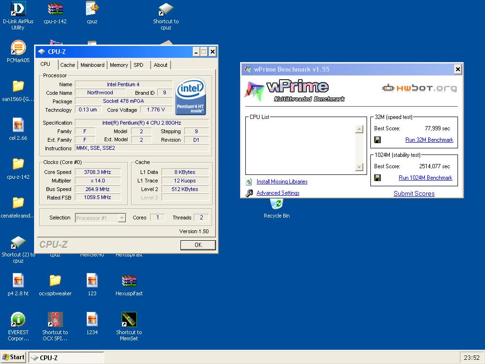Open the Shortcut to cpuz icon
This screenshot has height=364, width=485.
tap(166, 9)
